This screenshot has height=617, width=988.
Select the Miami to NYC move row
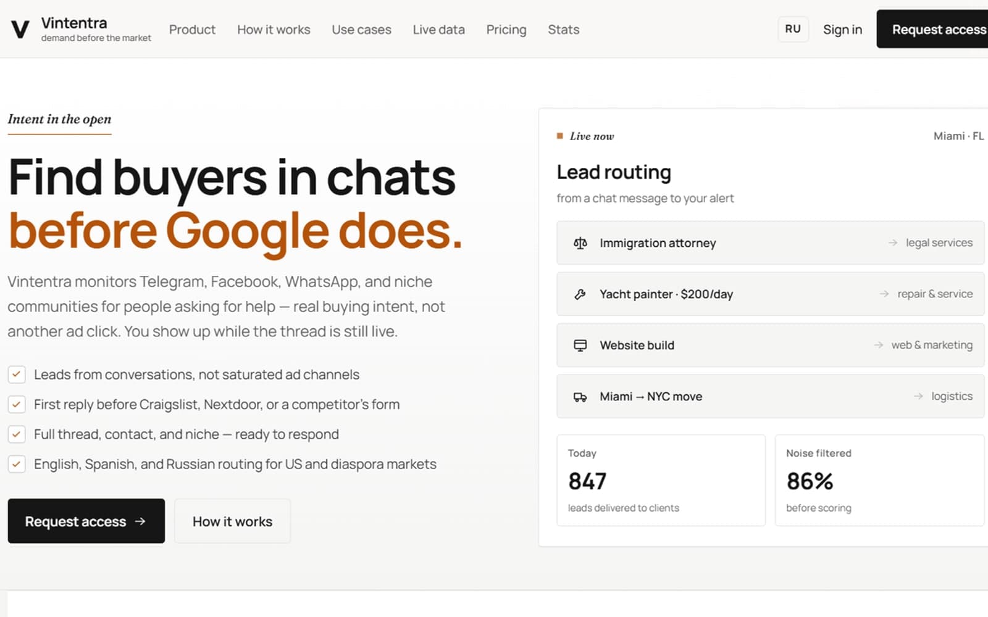[x=770, y=397]
